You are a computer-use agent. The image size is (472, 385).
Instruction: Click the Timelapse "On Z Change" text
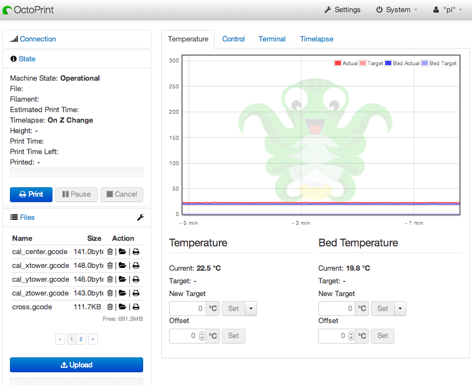(x=70, y=120)
